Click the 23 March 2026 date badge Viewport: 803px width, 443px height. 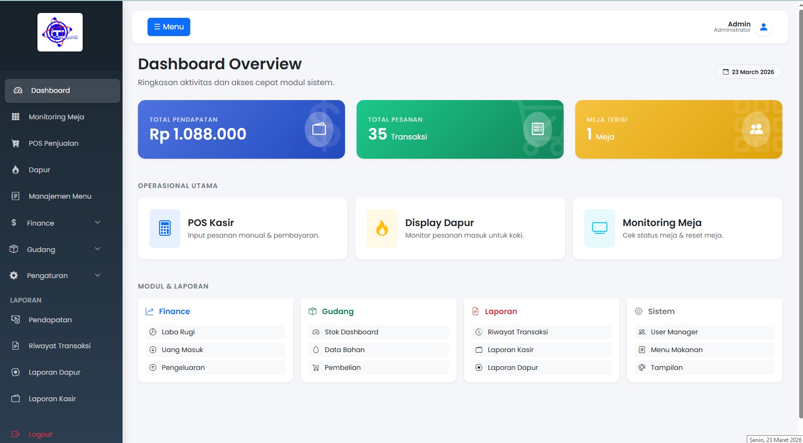(748, 72)
